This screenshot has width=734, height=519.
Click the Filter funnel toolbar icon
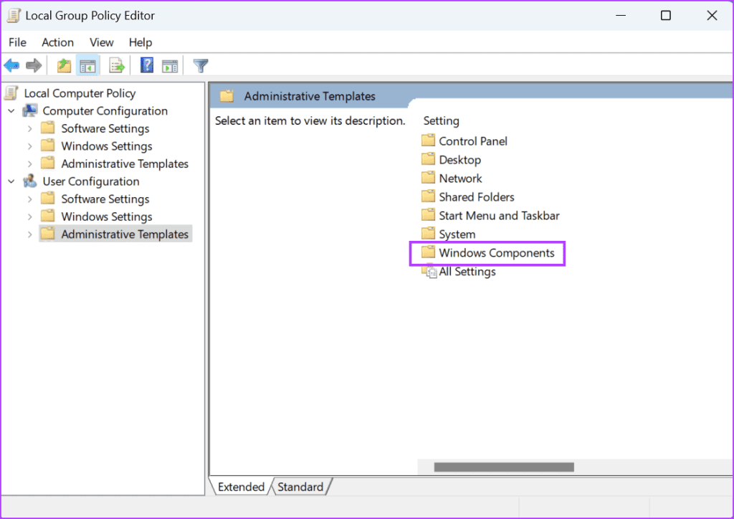(201, 65)
